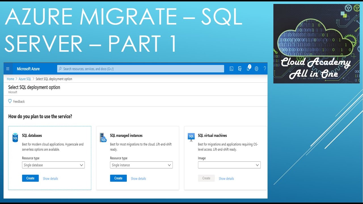Image resolution: width=363 pixels, height=204 pixels.
Task: Click Microsoft Azure portal title
Action: [x=28, y=69]
